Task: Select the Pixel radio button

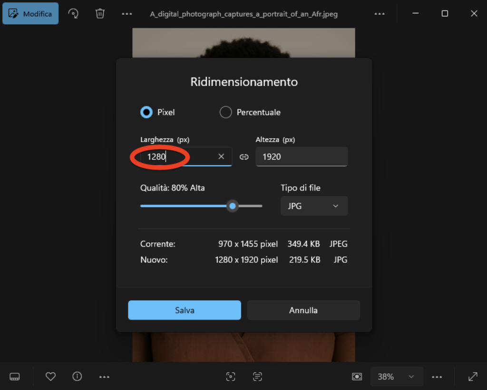Action: coord(146,113)
